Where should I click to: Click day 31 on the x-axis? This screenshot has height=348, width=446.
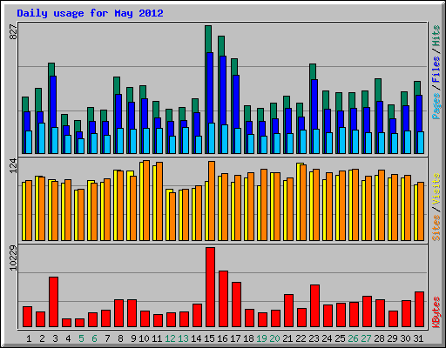[x=418, y=338]
